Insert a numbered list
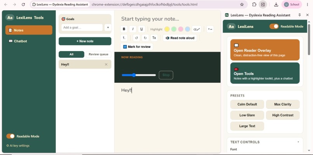313x155 pixels. click(x=124, y=38)
